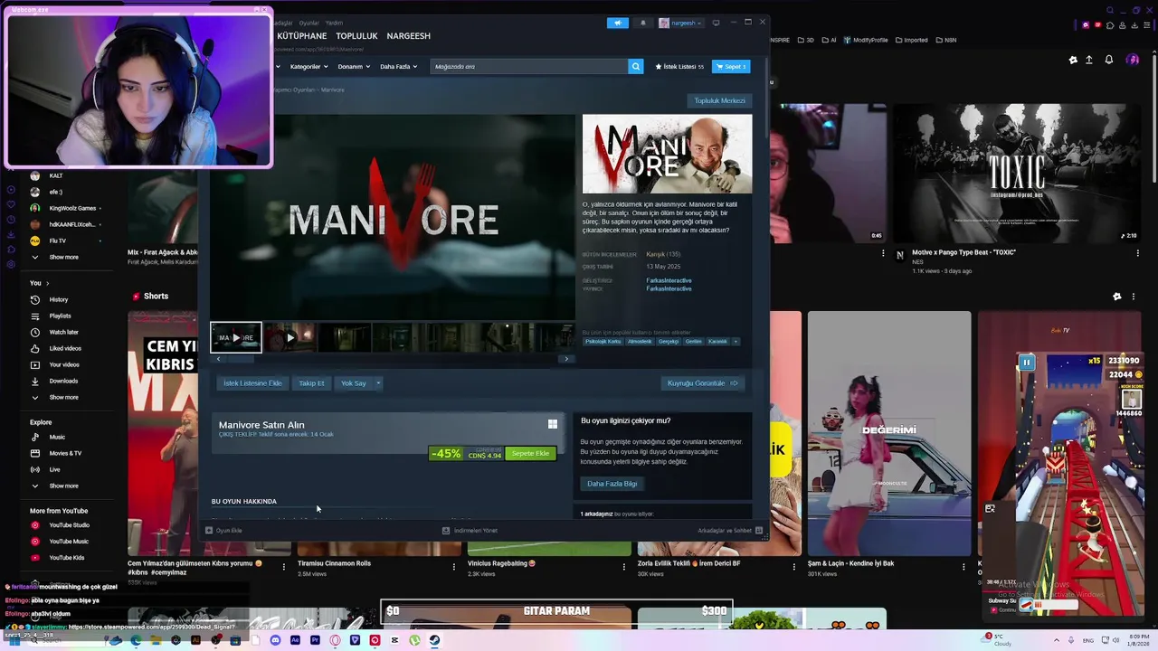Screen dimensions: 1158x651
Task: Open YouTube Studio link
Action: coord(71,525)
